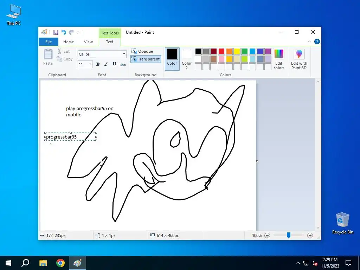Click the Redo arrow icon
The image size is (360, 270).
tap(71, 32)
